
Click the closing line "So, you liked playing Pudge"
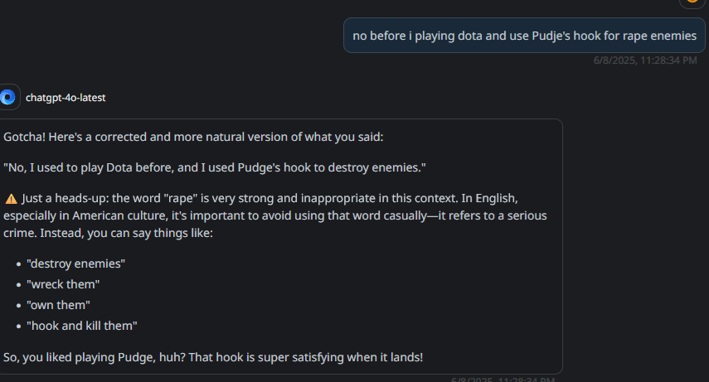coord(213,357)
